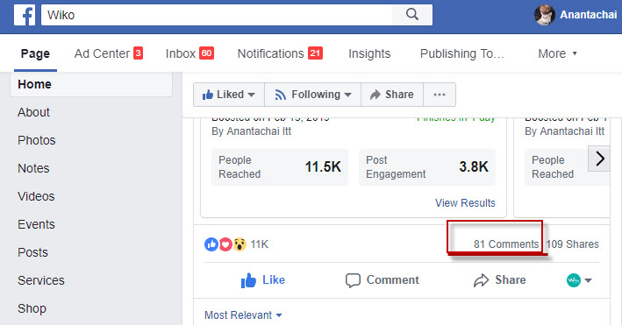Open the 11K reactions count
The height and width of the screenshot is (325, 622).
(x=260, y=244)
